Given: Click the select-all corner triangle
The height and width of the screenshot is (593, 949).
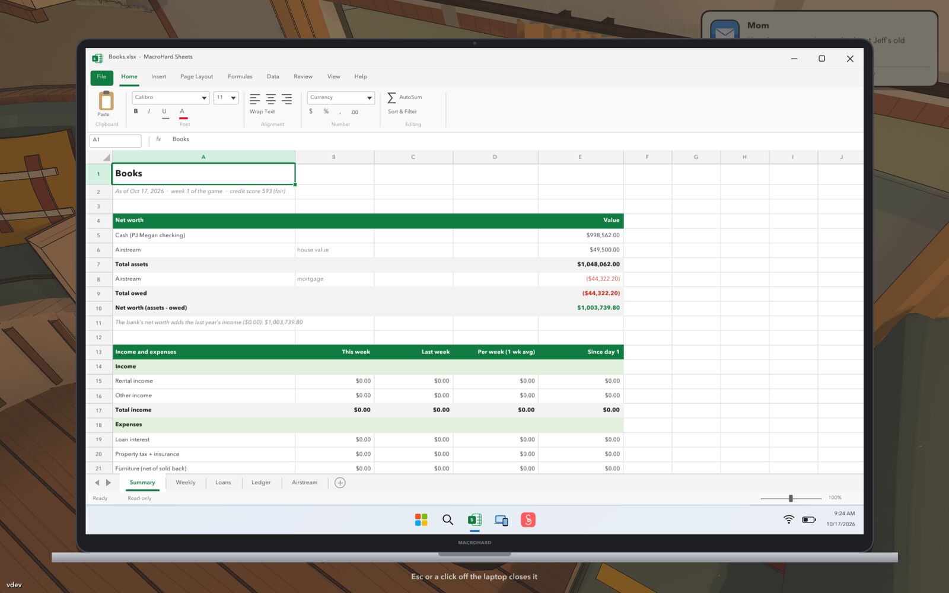Looking at the screenshot, I should [106, 157].
